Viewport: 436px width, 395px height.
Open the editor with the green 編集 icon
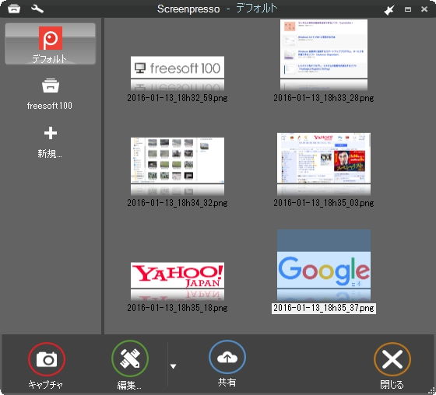(x=130, y=358)
